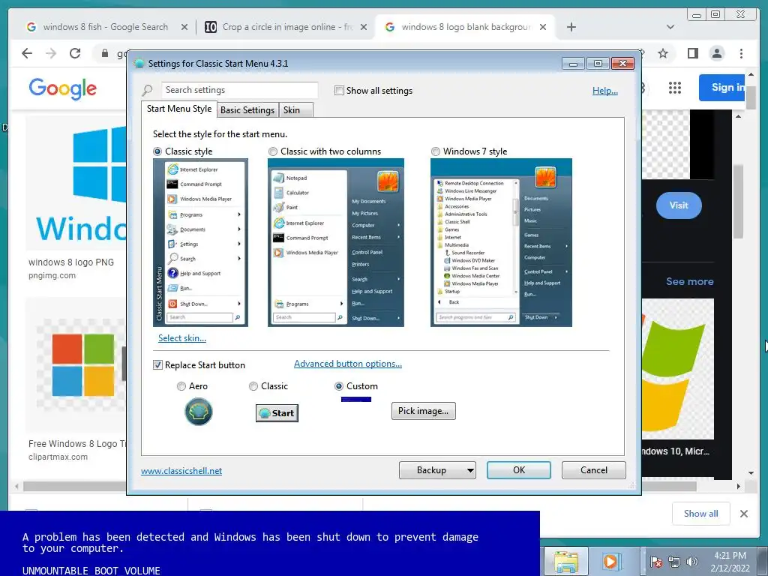Choose Classic with two columns style
This screenshot has height=576, width=768.
point(273,151)
